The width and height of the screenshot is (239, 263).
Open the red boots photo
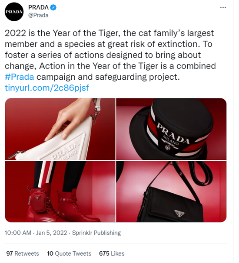coord(60,192)
